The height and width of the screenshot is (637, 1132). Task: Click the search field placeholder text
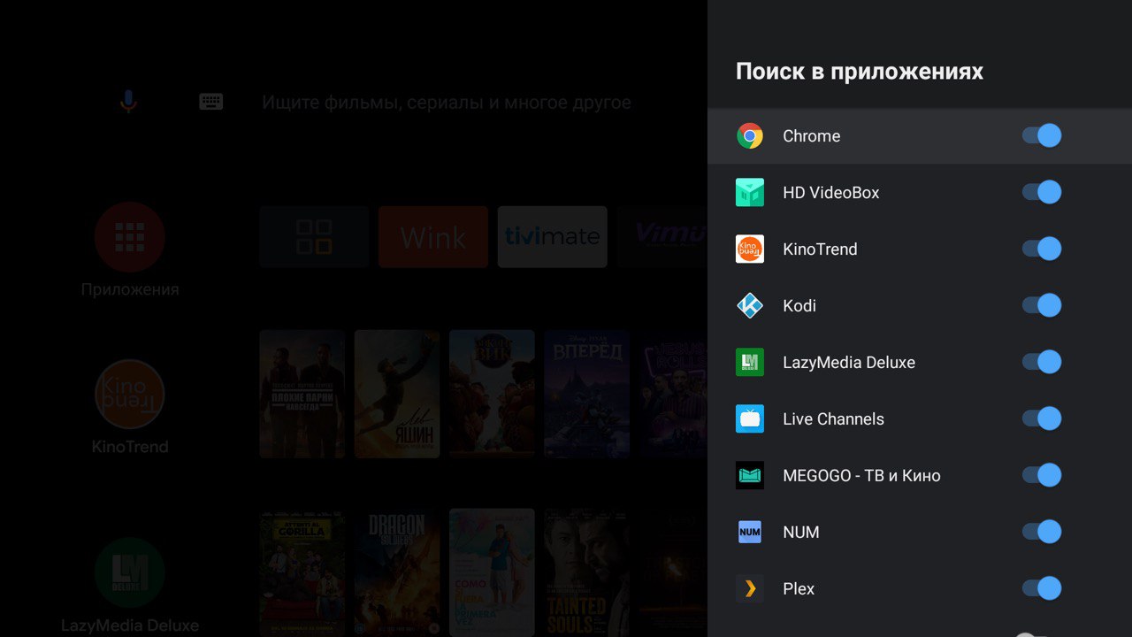[x=447, y=103]
